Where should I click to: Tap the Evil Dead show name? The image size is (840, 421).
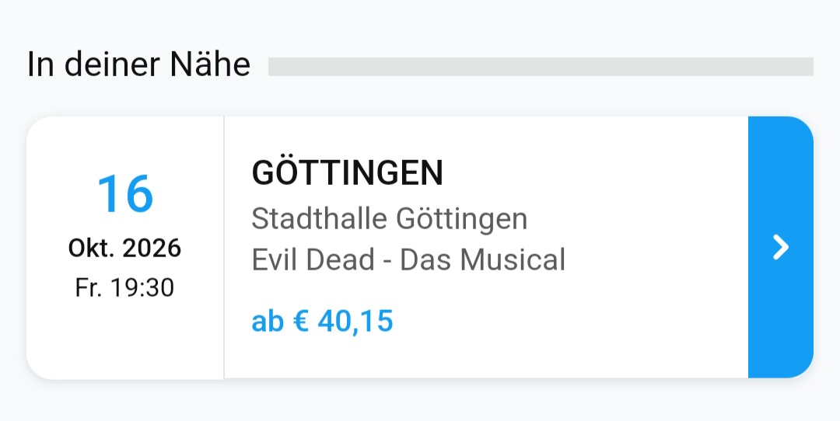(313, 259)
